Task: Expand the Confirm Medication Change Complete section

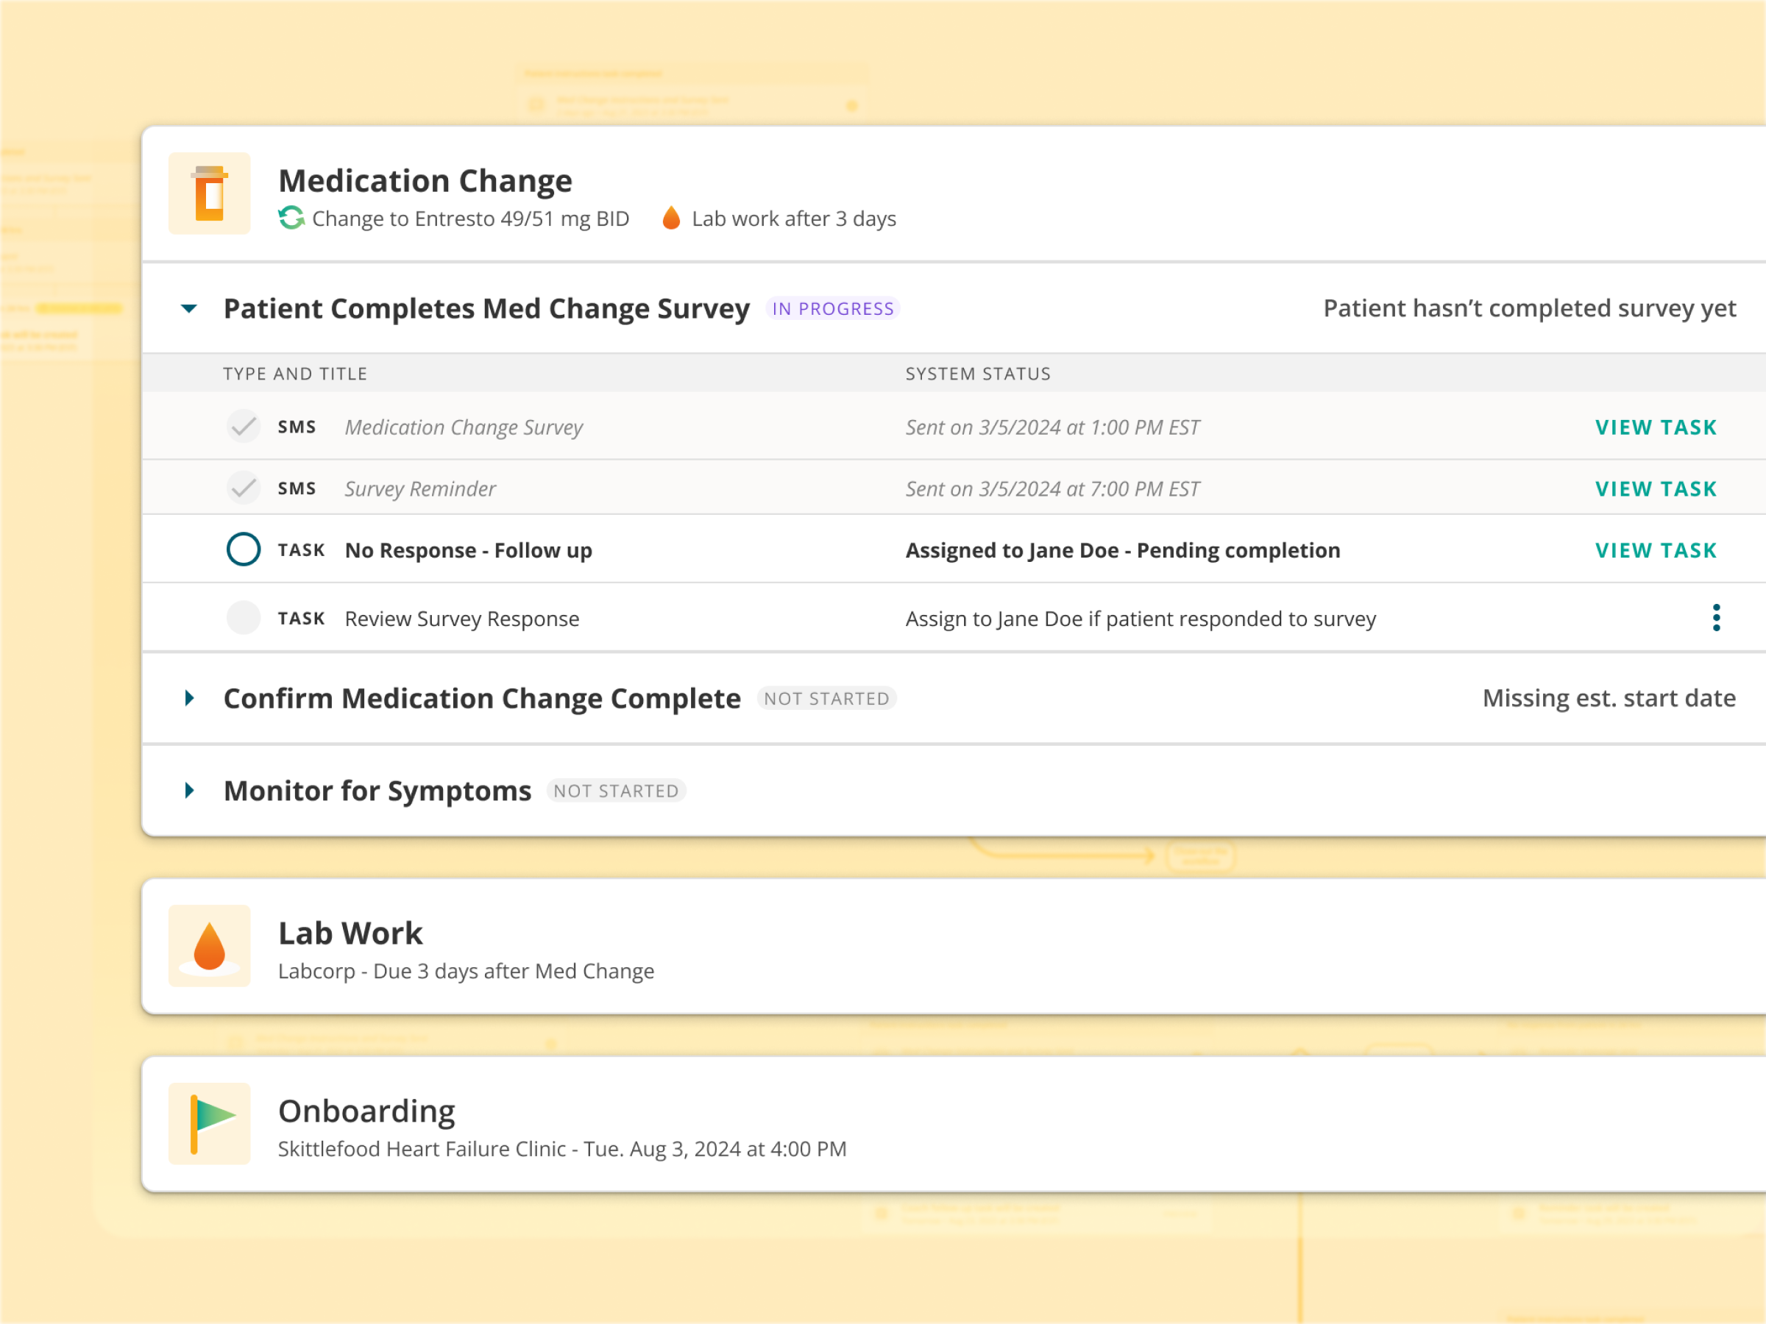Action: pyautogui.click(x=189, y=698)
